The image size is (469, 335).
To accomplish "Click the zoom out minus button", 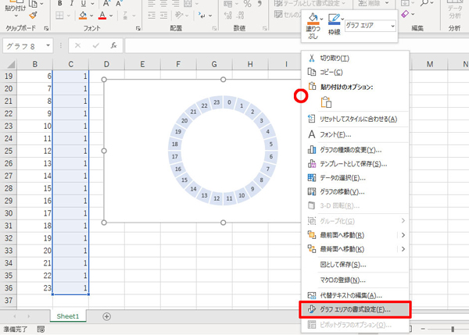I will coord(423,329).
